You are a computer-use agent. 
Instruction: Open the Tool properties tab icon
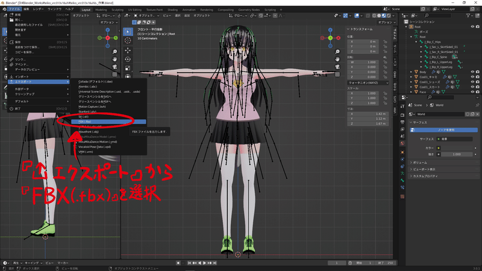click(402, 106)
